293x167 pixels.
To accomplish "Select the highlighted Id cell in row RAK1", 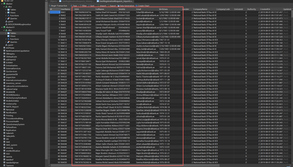I will (55, 12).
